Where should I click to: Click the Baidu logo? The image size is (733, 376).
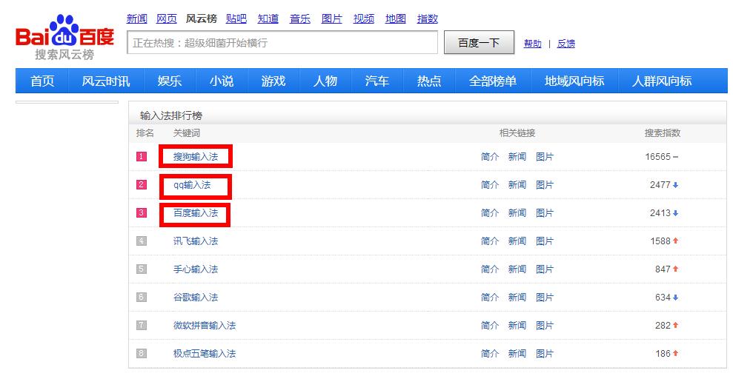pyautogui.click(x=64, y=38)
